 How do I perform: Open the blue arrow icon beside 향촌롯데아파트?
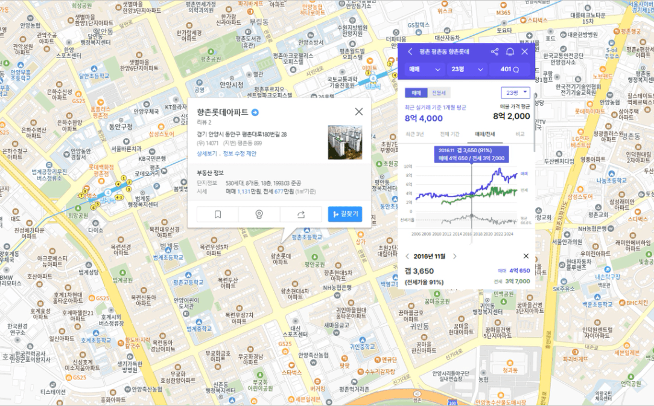click(255, 112)
